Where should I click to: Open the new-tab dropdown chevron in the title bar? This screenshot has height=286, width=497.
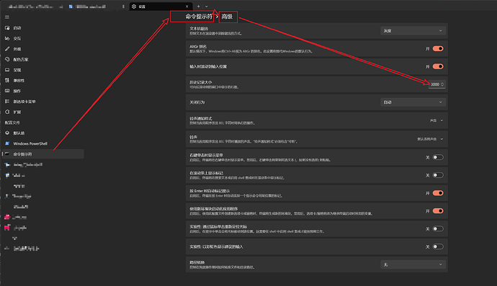click(x=207, y=6)
